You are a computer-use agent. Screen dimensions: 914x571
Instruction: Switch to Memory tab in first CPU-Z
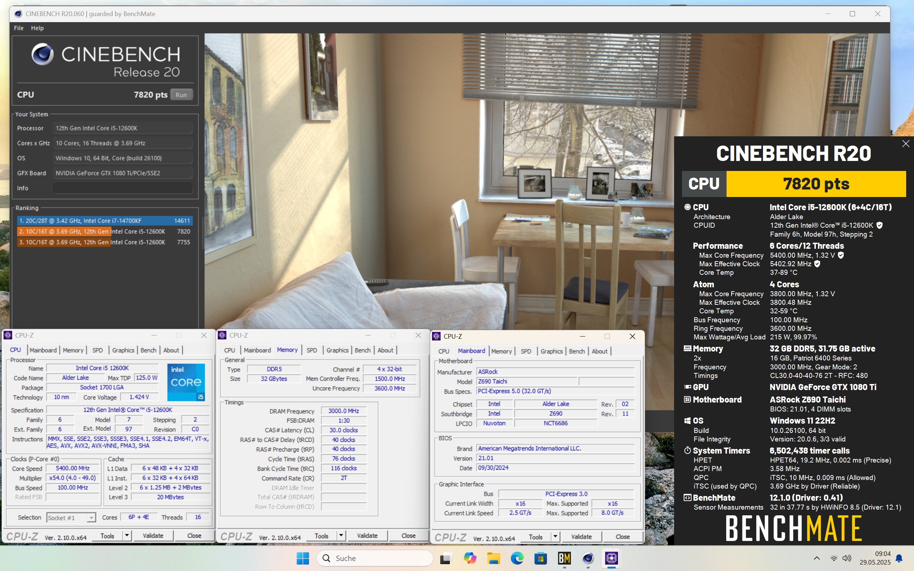point(73,350)
